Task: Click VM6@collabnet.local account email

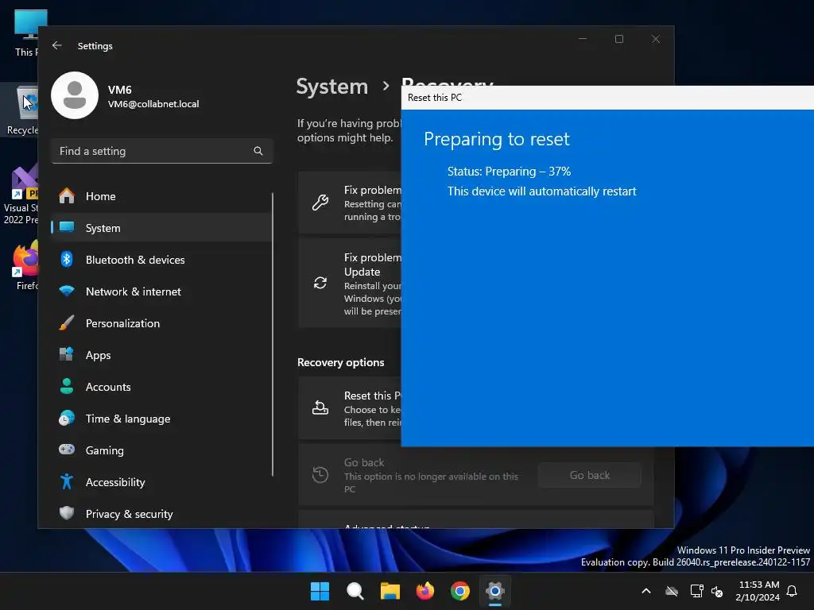Action: 153,104
